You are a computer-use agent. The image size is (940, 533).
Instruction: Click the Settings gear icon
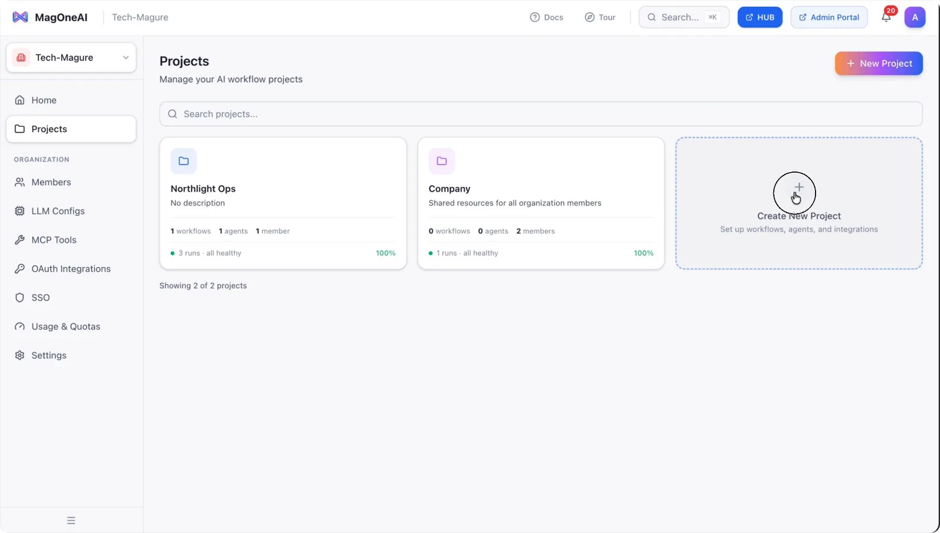pos(19,355)
